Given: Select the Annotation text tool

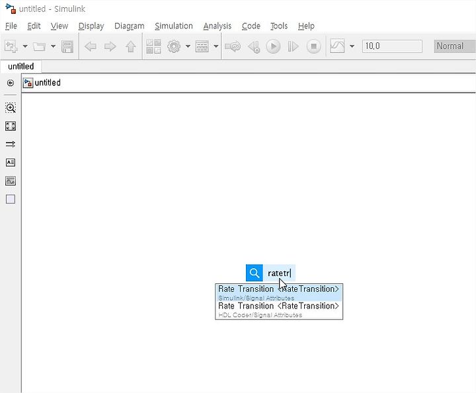Looking at the screenshot, I should [11, 162].
